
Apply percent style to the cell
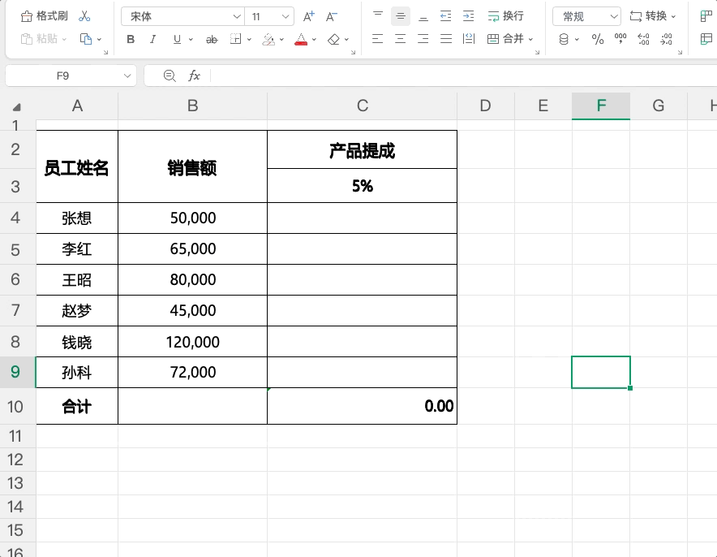tap(598, 39)
